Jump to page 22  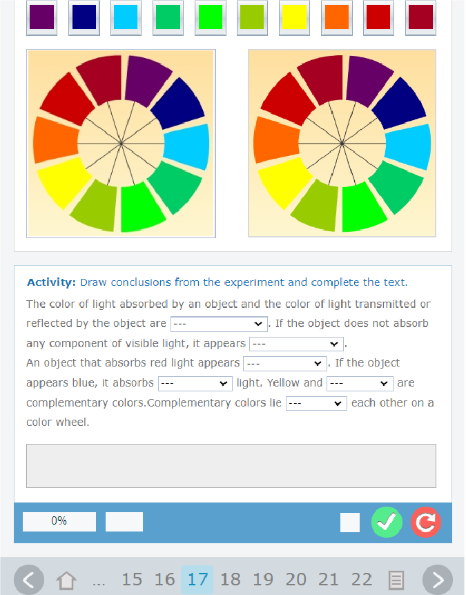(361, 580)
